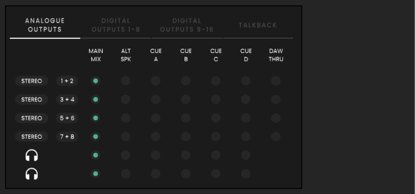Route outputs 7 + 8 to DAW THRU
This screenshot has width=415, height=194.
276,137
